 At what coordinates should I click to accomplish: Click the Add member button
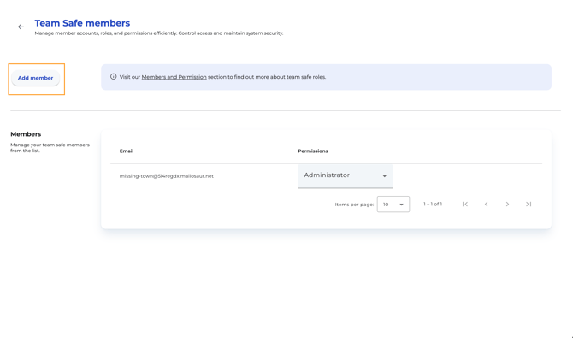[35, 78]
